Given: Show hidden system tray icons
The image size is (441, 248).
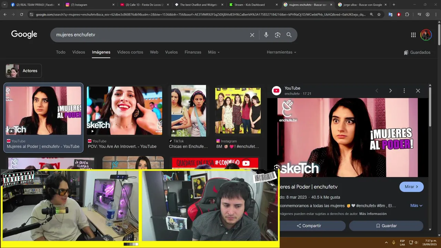Looking at the screenshot, I should [386, 242].
